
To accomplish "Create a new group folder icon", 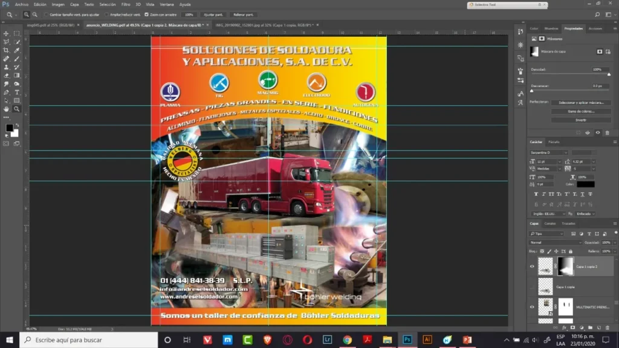I will point(590,328).
